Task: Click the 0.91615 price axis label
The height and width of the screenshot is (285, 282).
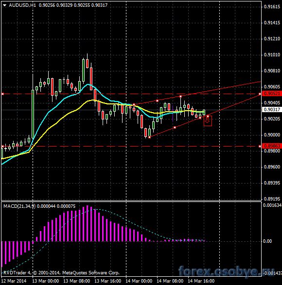Action: (x=272, y=7)
